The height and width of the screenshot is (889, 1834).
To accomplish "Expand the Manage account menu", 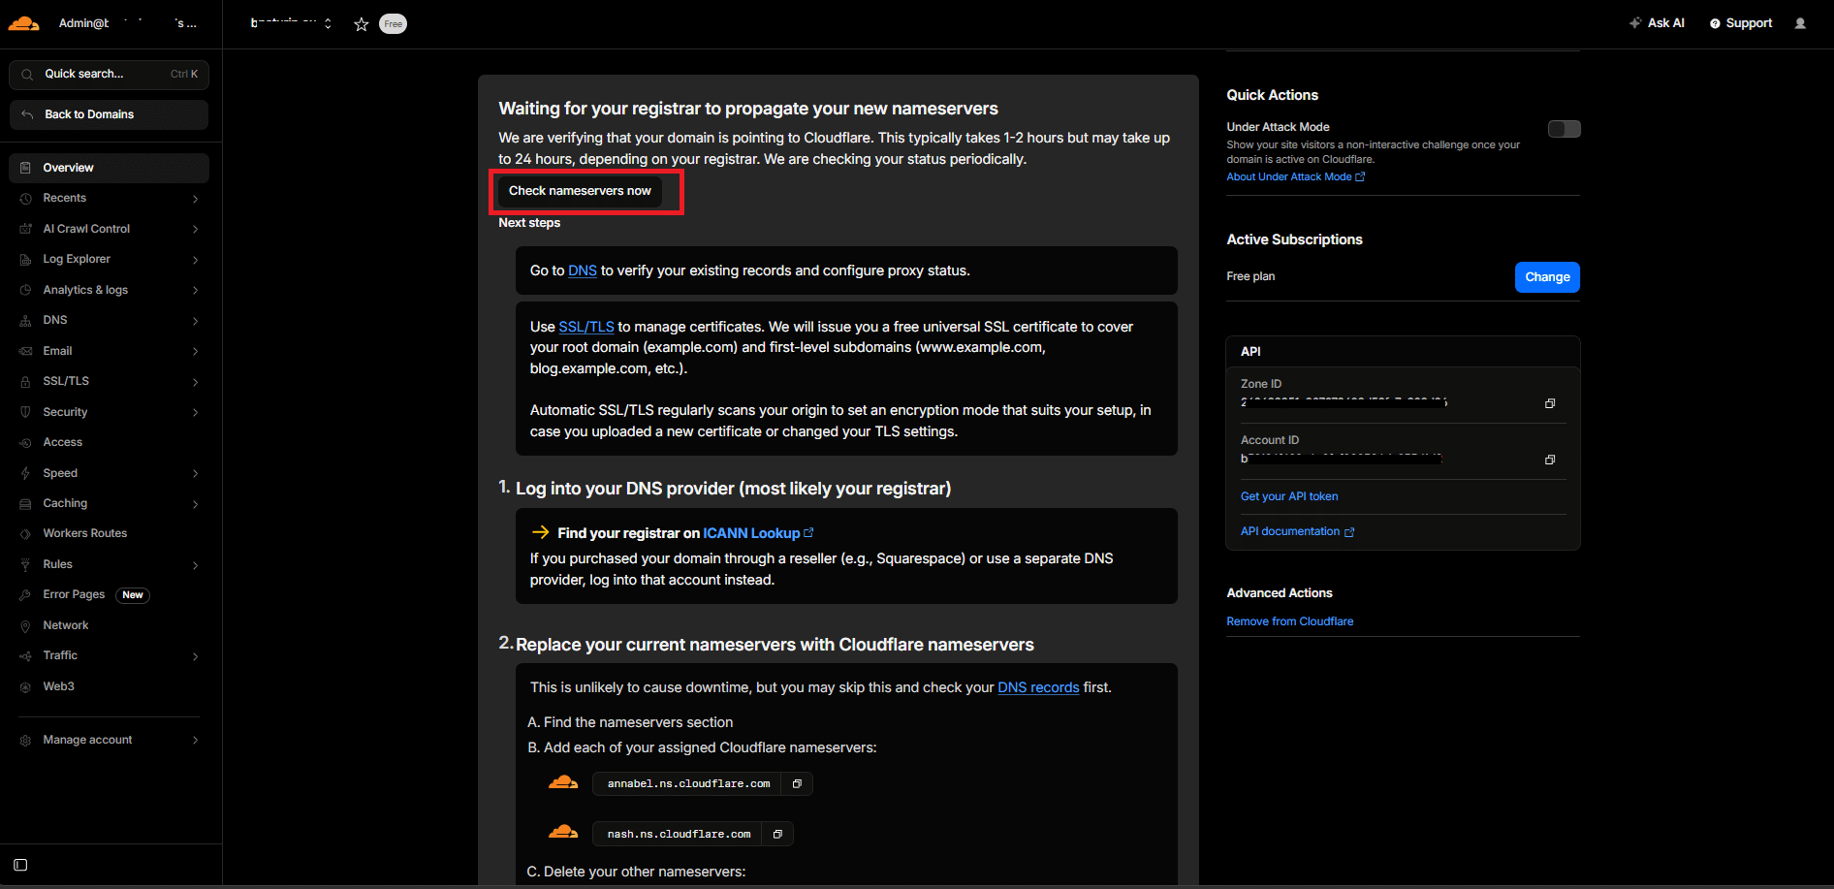I will click(109, 740).
